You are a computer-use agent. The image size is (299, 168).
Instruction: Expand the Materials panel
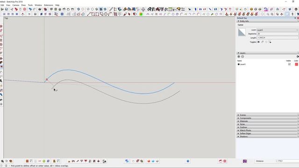268,121
